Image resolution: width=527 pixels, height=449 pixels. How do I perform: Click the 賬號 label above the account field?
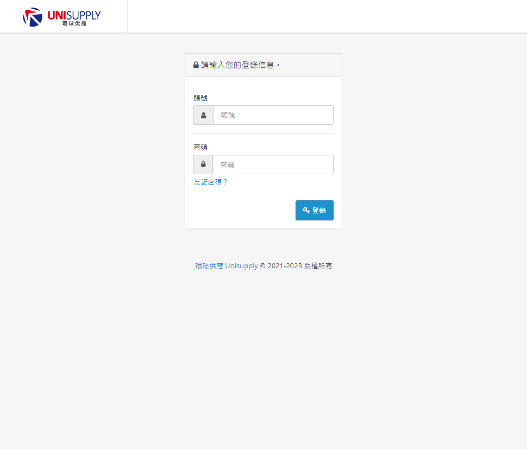[200, 98]
